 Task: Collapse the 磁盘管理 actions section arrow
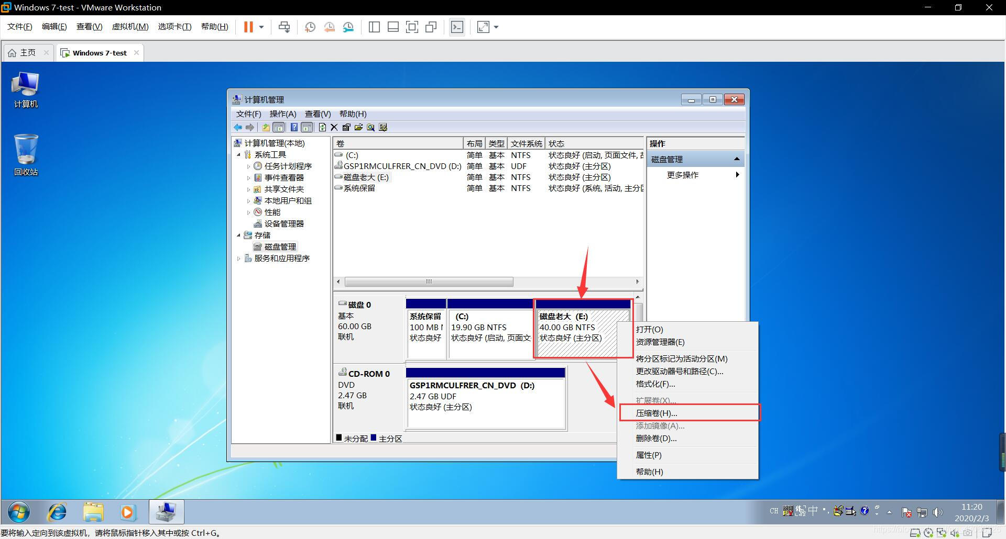click(737, 159)
